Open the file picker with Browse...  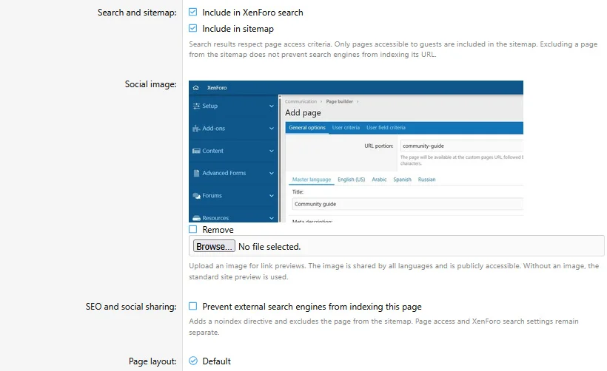coord(214,246)
